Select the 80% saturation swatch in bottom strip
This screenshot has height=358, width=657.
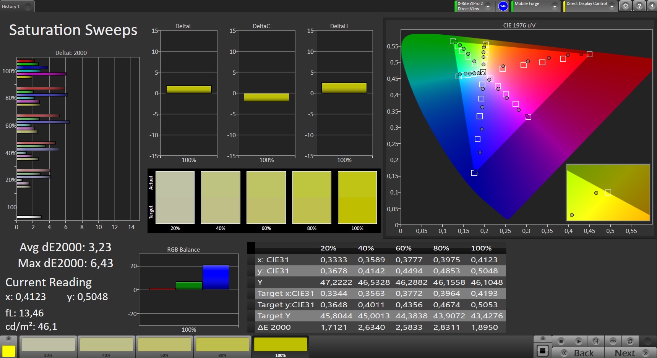(x=222, y=345)
